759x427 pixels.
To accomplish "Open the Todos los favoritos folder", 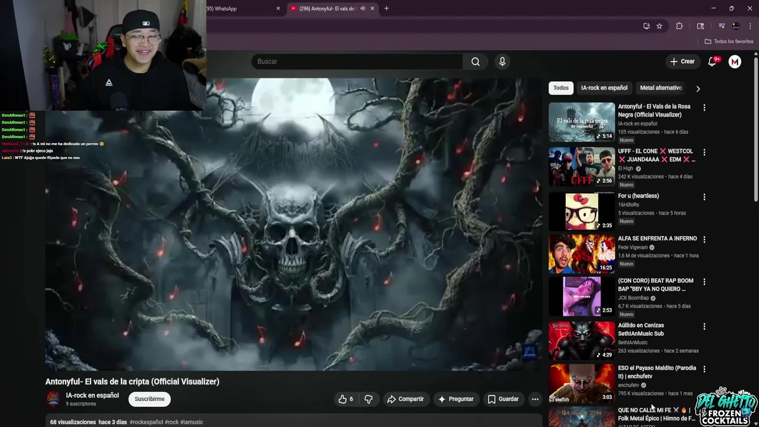I will (x=729, y=42).
